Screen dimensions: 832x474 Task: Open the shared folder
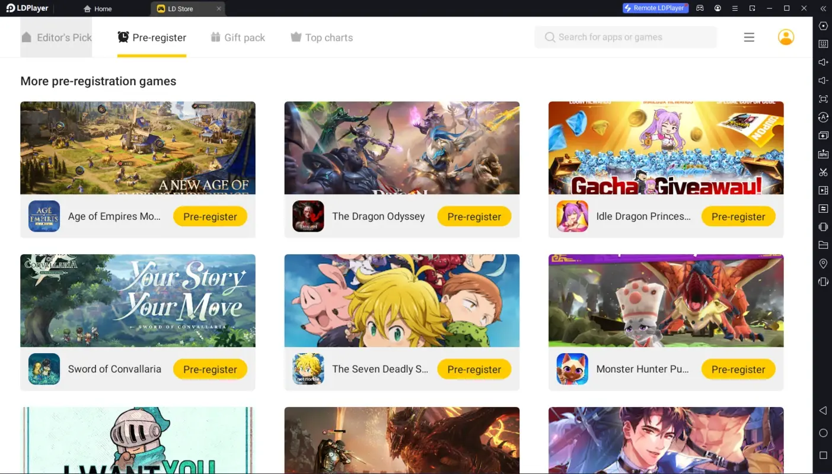[x=823, y=245]
